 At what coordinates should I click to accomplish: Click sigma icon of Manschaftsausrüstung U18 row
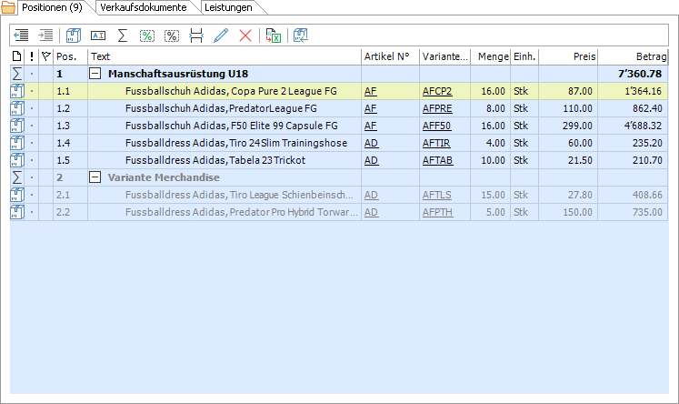pyautogui.click(x=17, y=74)
